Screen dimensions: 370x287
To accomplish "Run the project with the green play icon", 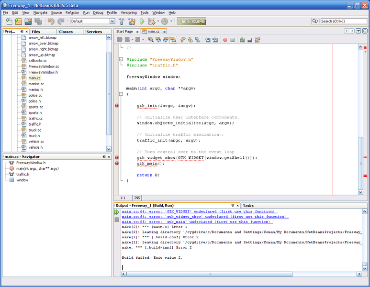I will coord(142,22).
